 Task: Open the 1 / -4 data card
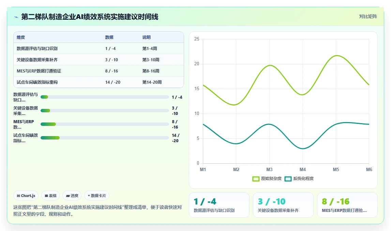219,205
